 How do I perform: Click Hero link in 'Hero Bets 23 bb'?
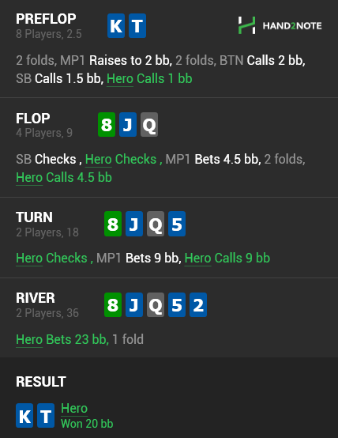[x=29, y=339]
